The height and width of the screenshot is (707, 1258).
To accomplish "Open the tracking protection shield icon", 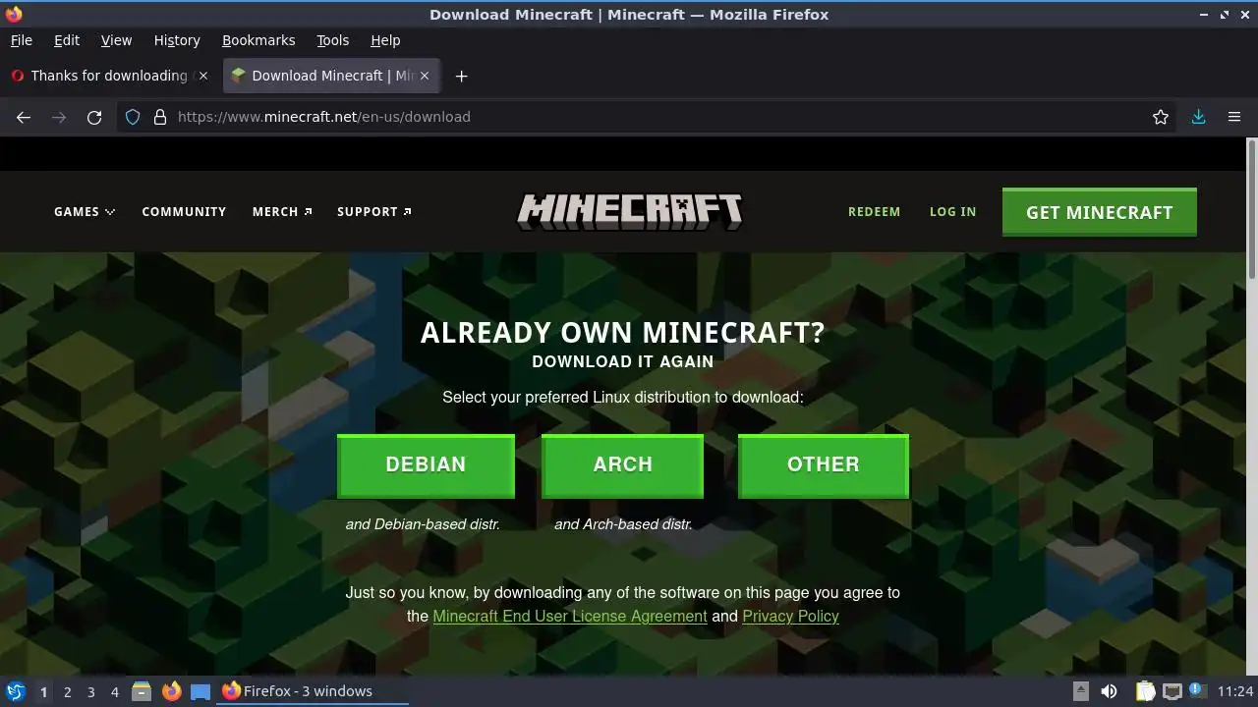I will point(133,117).
